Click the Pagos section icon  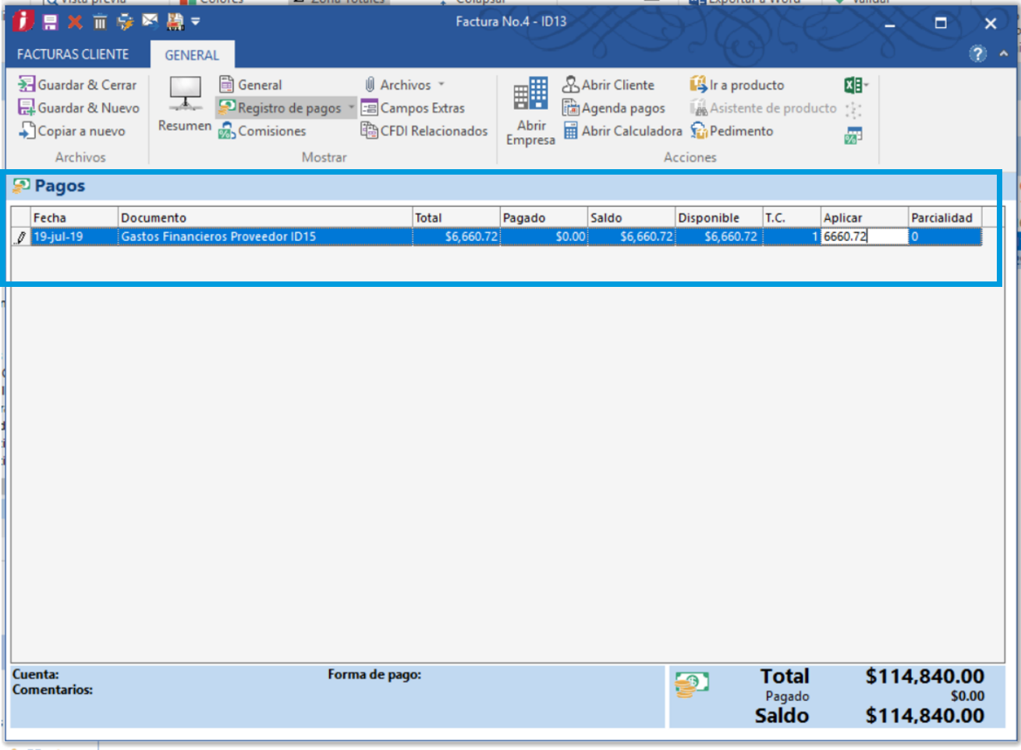point(21,186)
